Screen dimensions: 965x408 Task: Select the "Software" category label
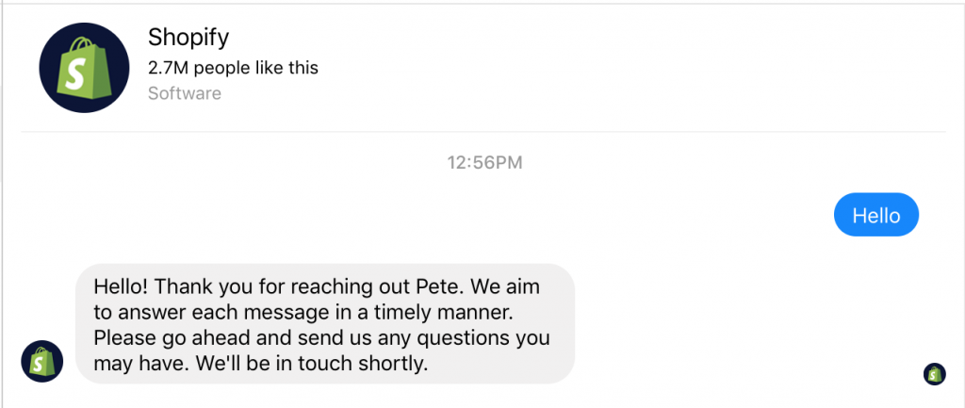coord(185,93)
